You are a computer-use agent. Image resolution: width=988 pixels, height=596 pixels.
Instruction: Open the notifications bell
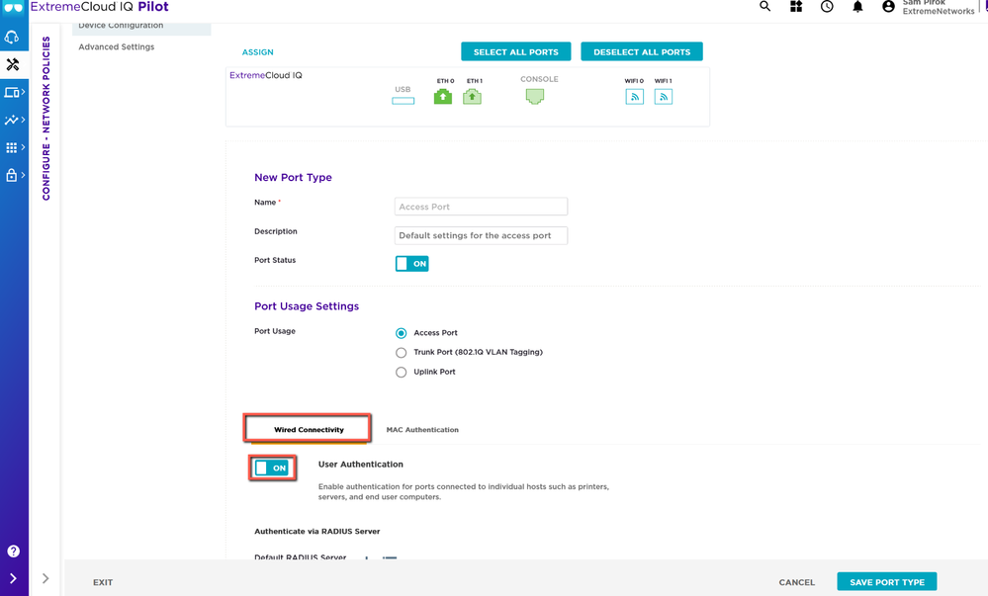pos(857,7)
